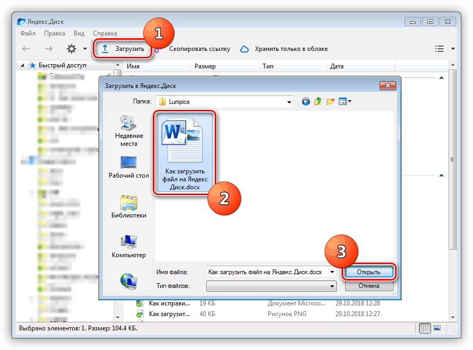This screenshot has width=473, height=350.
Task: Create new folder icon in dialog
Action: [x=331, y=101]
